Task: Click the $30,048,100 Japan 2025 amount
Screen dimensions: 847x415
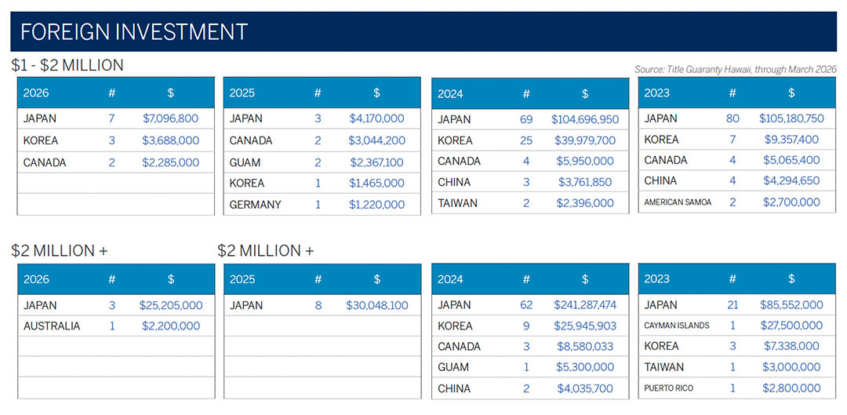Action: 377,305
